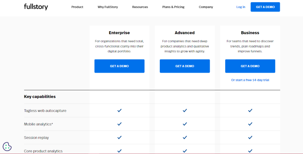Click Enterprise checkmark for Tagless web autocapture
This screenshot has width=303, height=154.
point(120,111)
